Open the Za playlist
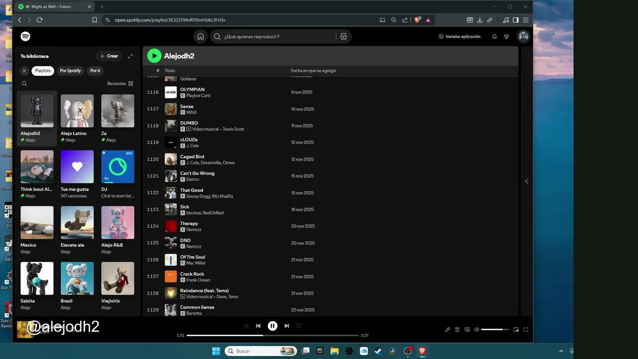The width and height of the screenshot is (638, 359). [118, 119]
